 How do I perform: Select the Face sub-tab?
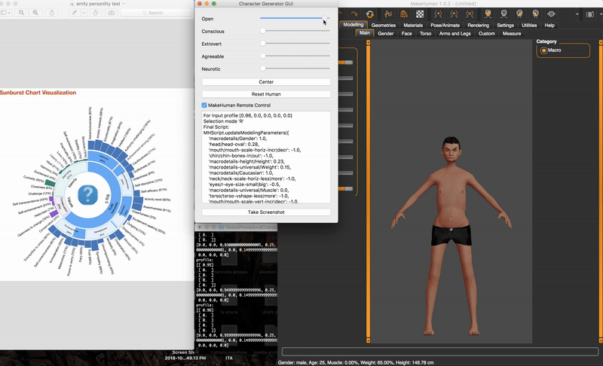[x=406, y=33]
